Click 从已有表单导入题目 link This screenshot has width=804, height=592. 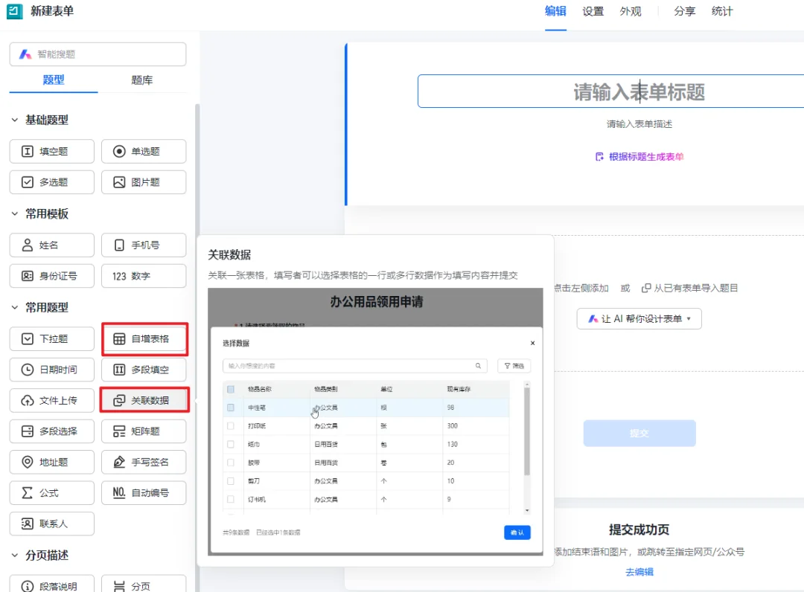[x=689, y=288]
